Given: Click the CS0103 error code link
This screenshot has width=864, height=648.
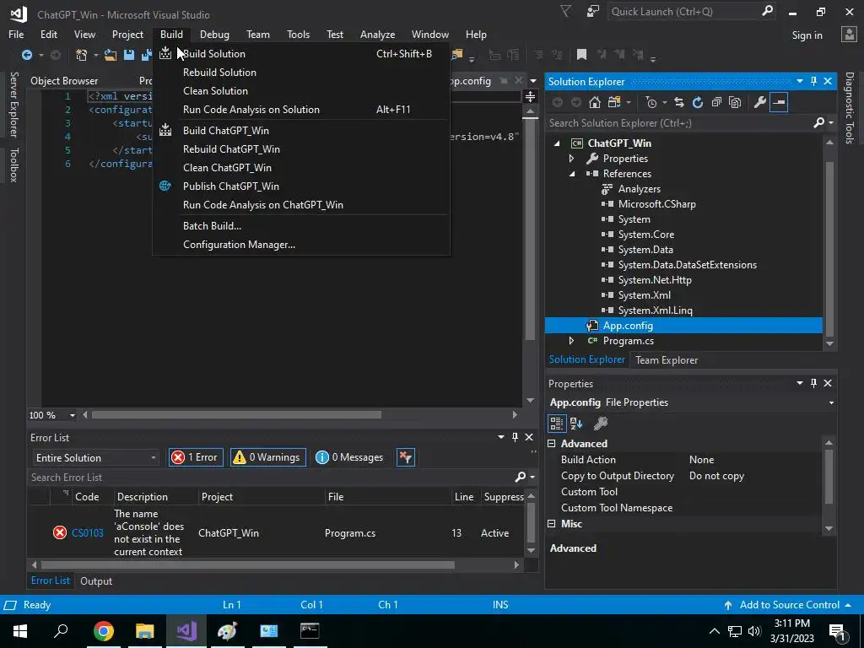Looking at the screenshot, I should coord(87,533).
